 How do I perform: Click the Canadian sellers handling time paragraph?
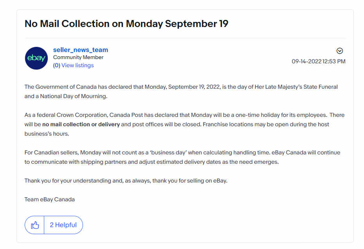point(182,157)
